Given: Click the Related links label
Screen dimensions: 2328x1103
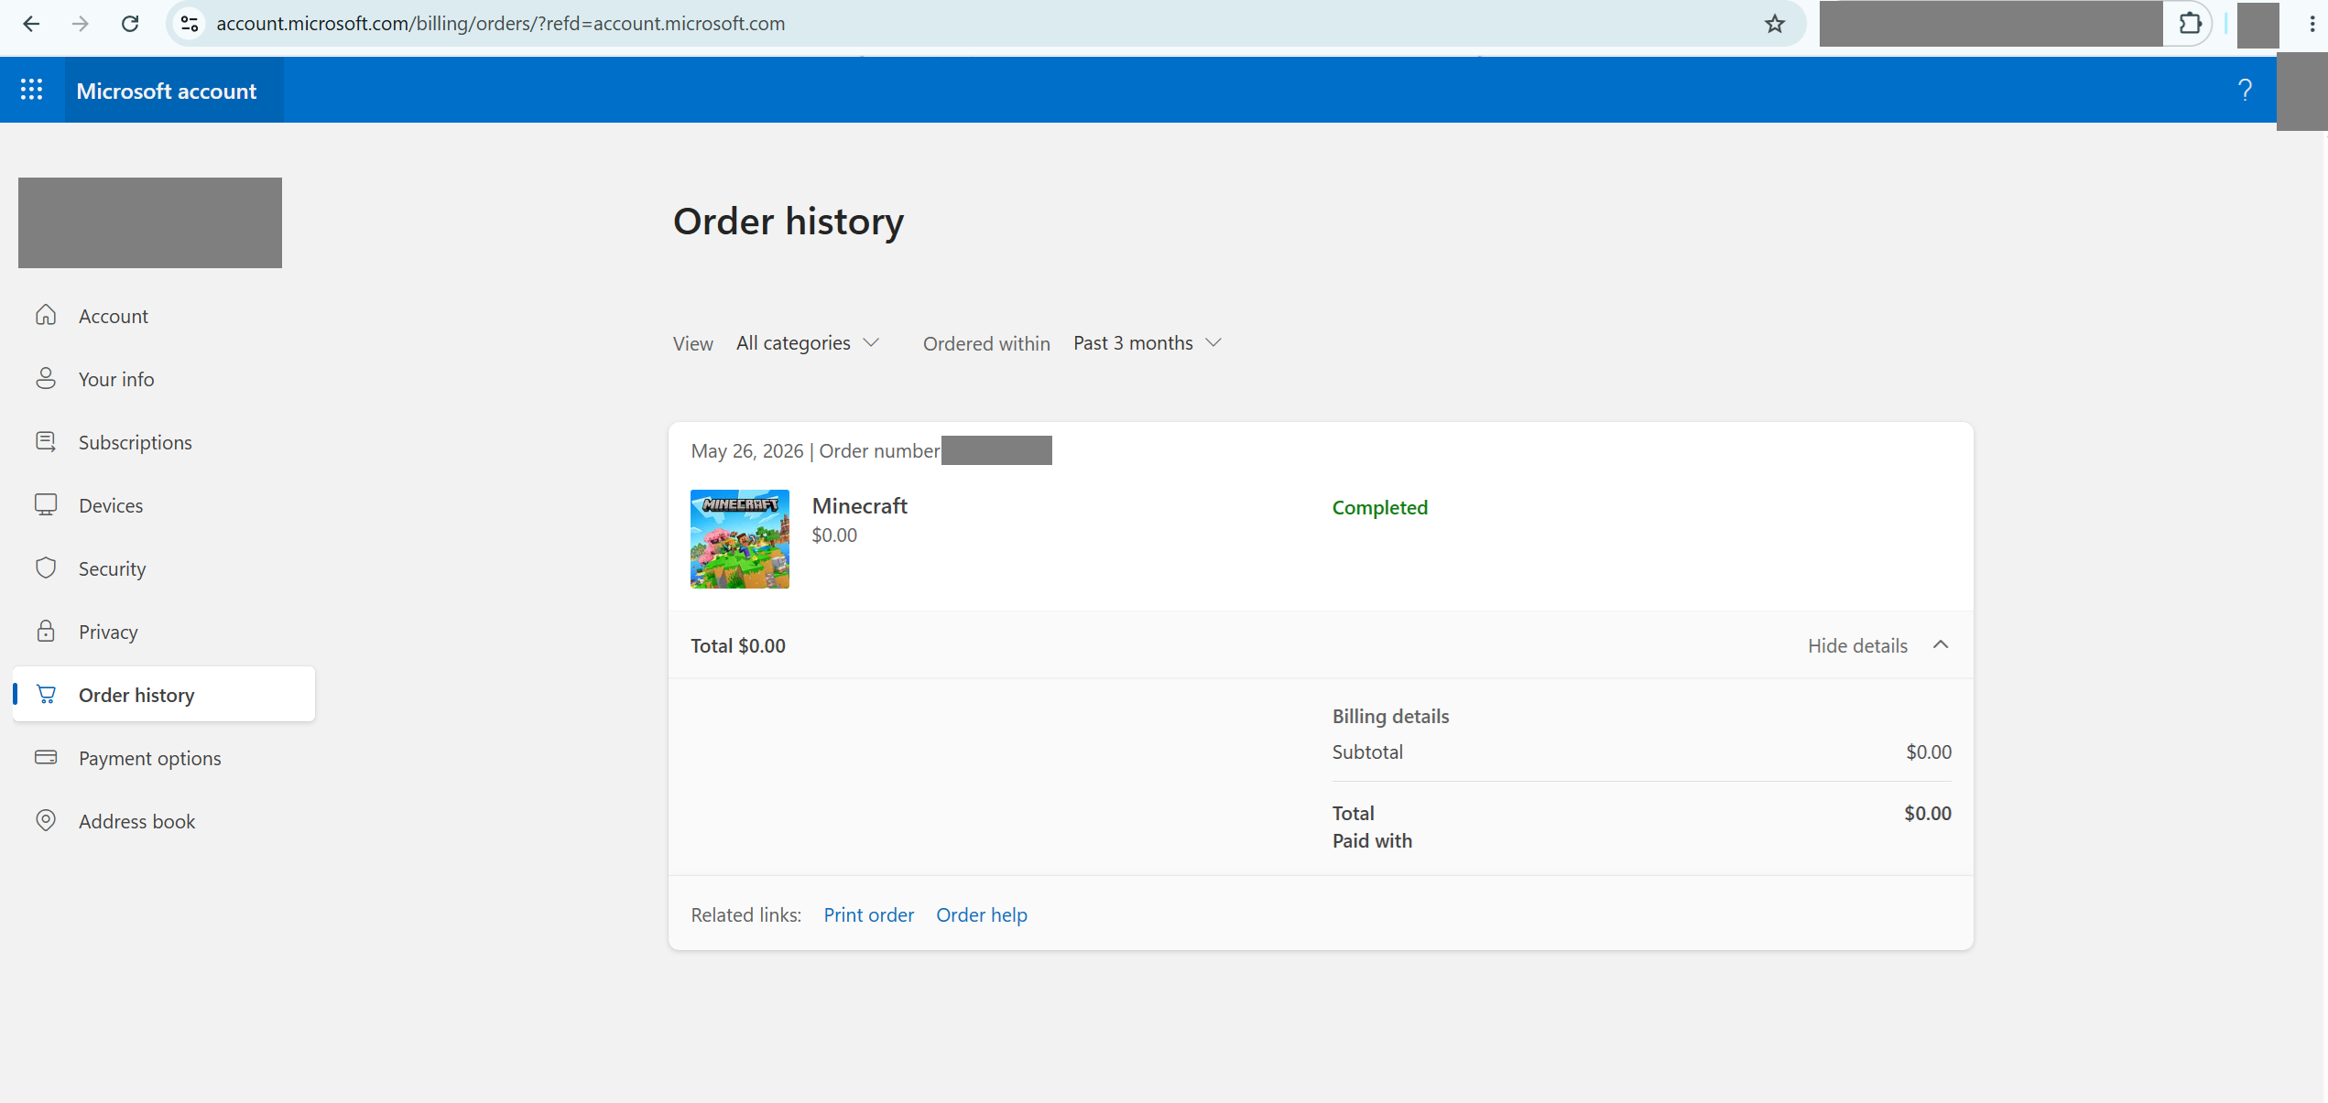Looking at the screenshot, I should click(x=745, y=915).
